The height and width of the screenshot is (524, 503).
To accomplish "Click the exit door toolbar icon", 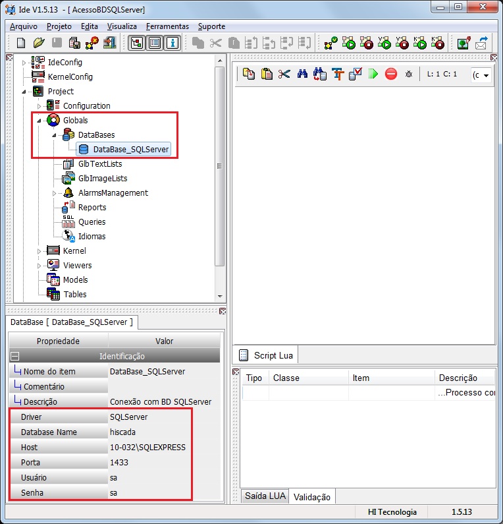I will (110, 43).
